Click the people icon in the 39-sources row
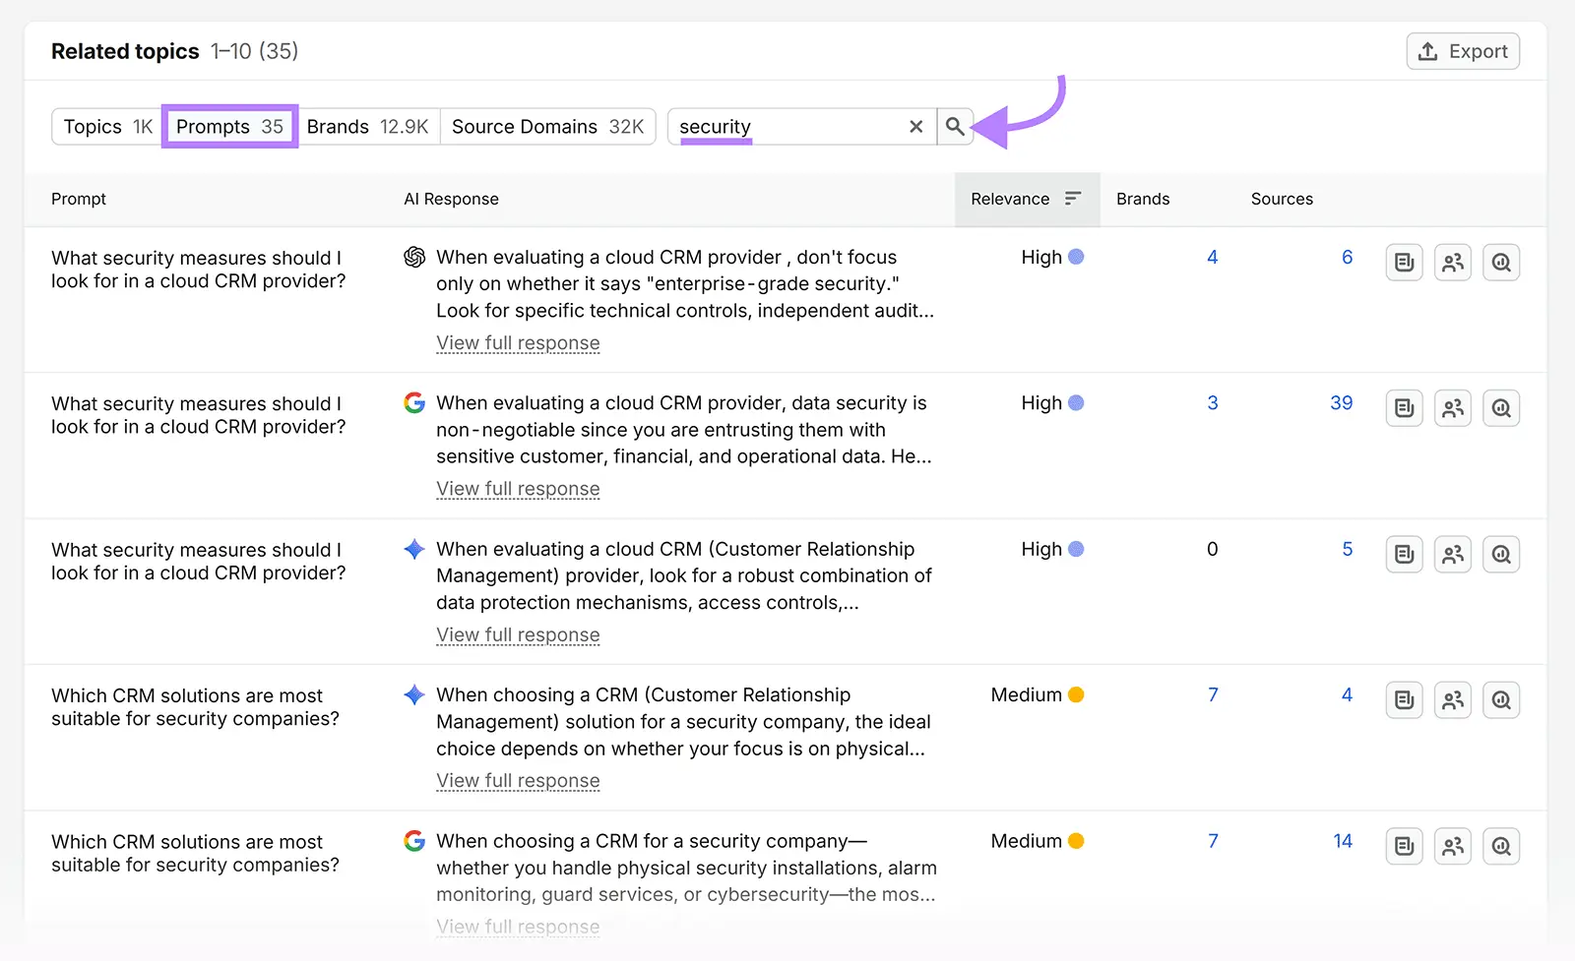 [x=1453, y=408]
